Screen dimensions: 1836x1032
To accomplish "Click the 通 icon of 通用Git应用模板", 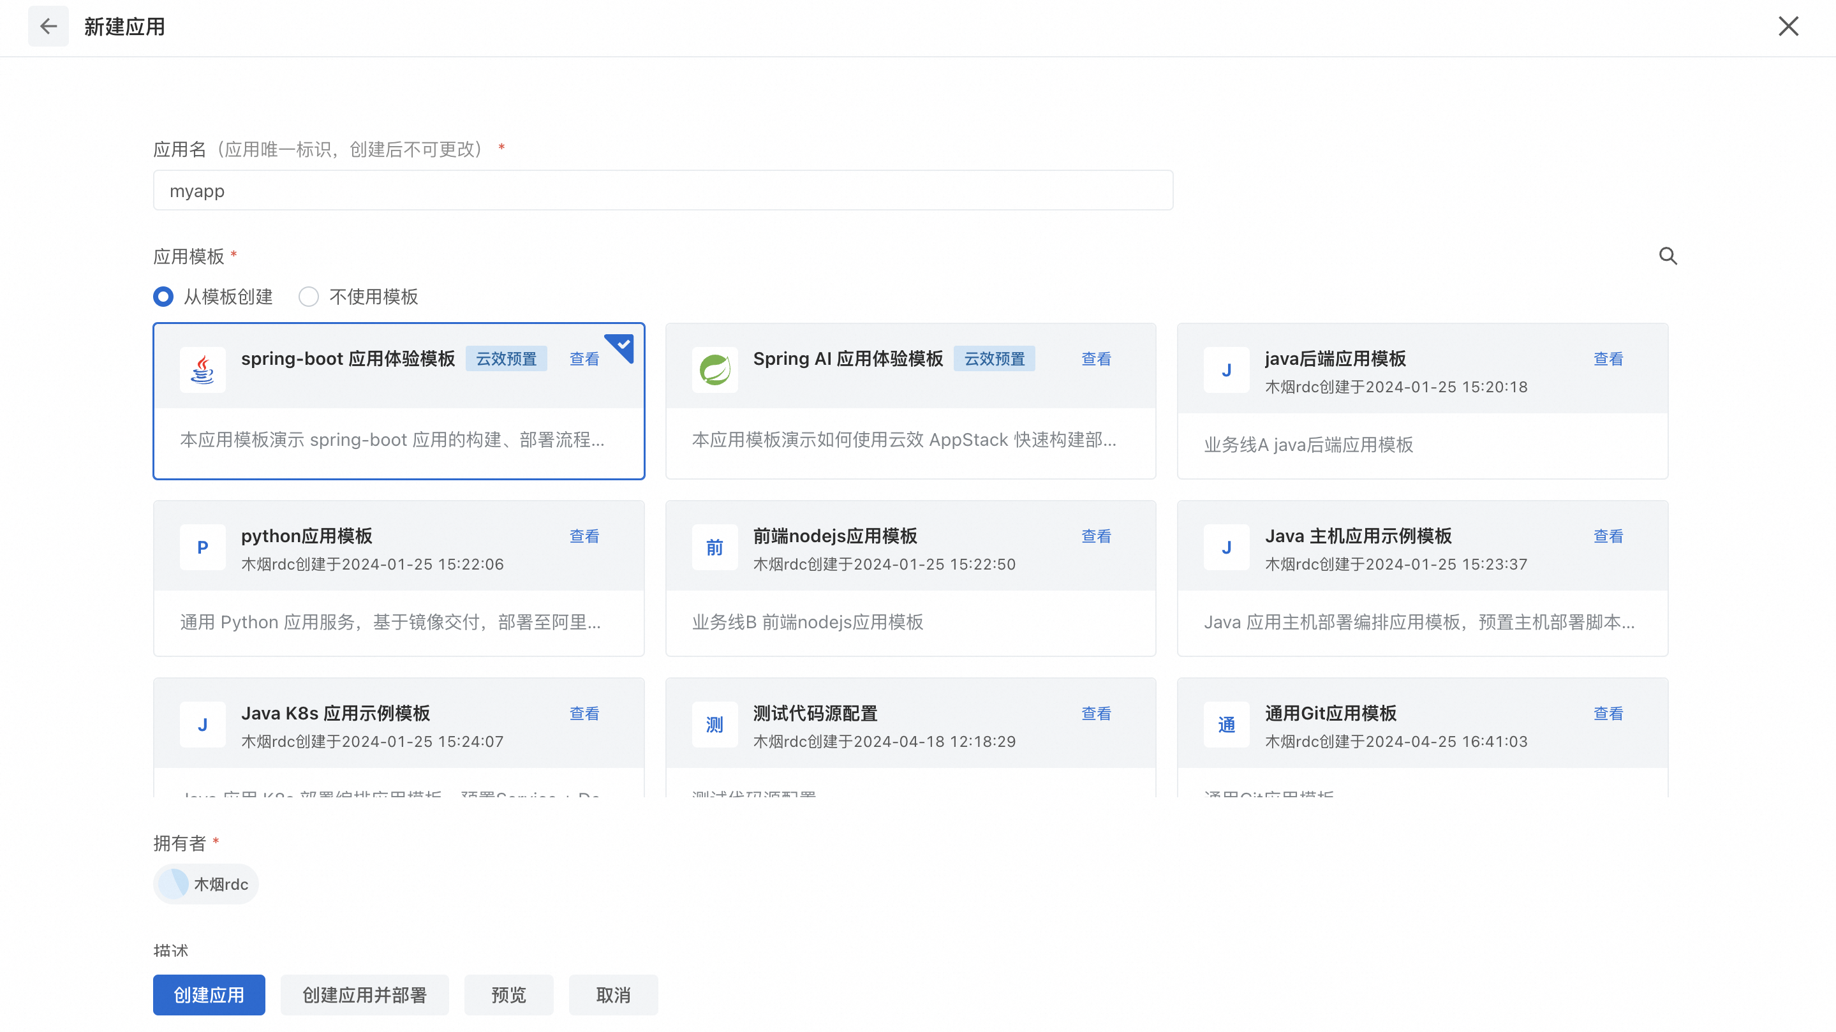I will tap(1226, 724).
